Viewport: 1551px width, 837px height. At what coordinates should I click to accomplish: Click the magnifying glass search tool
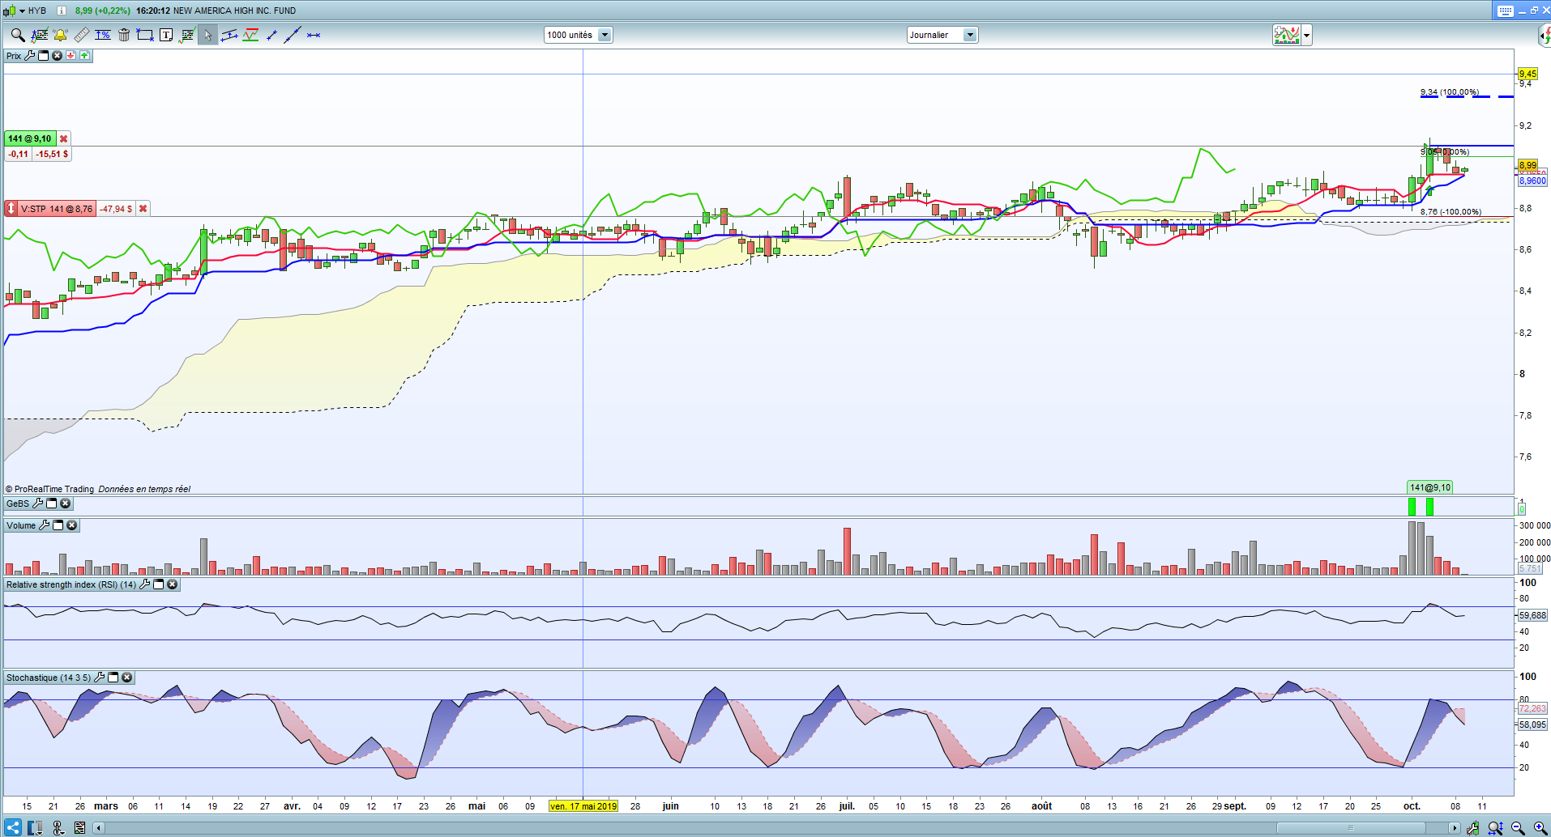[17, 35]
